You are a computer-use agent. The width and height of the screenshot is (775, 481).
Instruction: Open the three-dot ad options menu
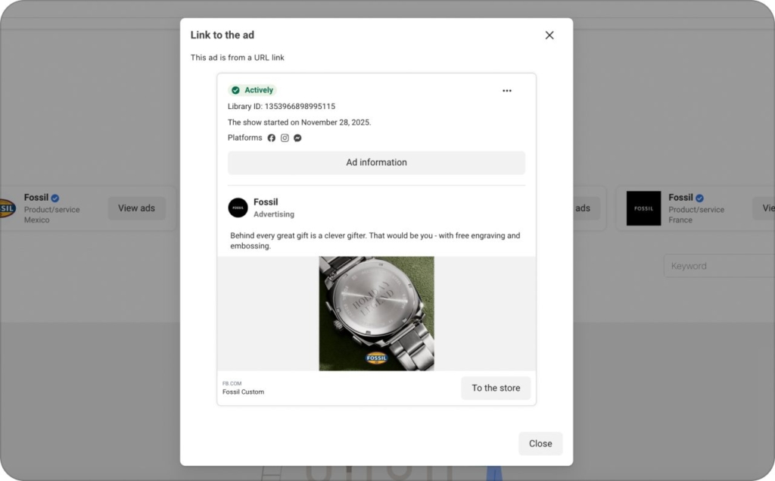click(507, 90)
